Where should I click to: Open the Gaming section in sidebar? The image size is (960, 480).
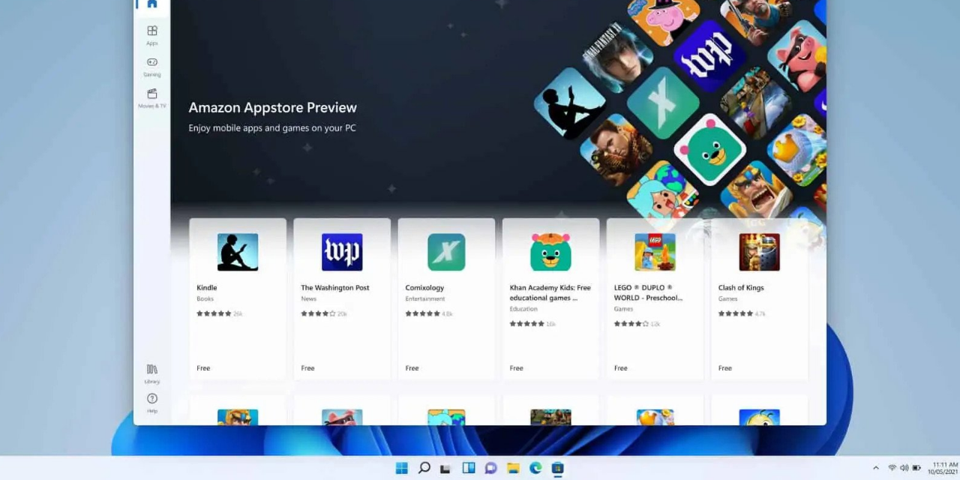[152, 67]
